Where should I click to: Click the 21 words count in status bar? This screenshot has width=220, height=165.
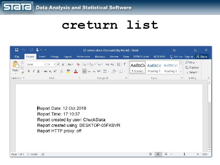click(32, 154)
